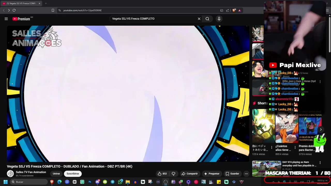Screen dimensions: 331x186
Task: Click the youtube.com address bar URL
Action: pos(82,10)
